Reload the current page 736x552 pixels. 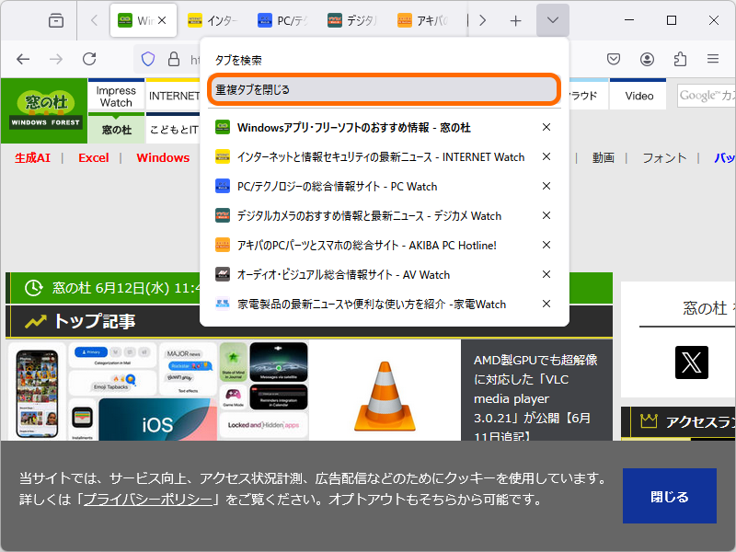tap(88, 58)
